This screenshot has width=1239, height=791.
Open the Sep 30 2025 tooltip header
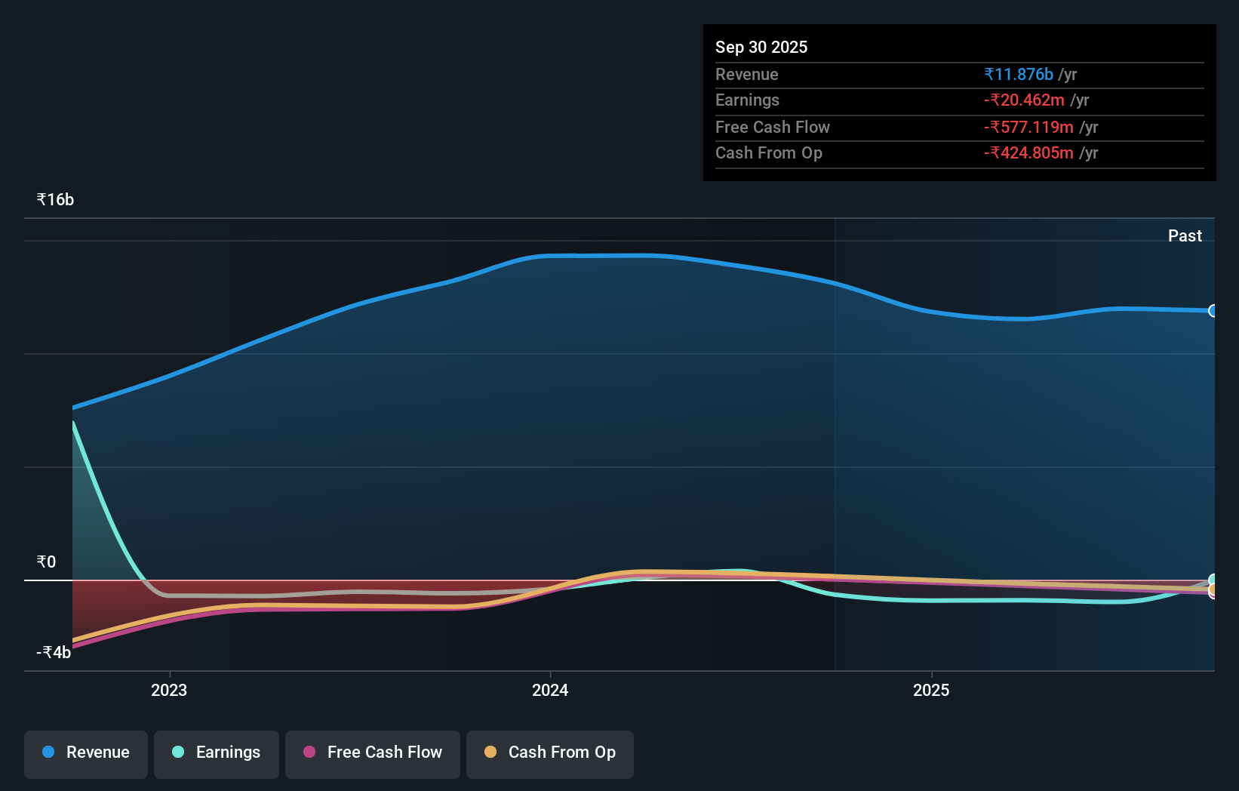tap(761, 47)
